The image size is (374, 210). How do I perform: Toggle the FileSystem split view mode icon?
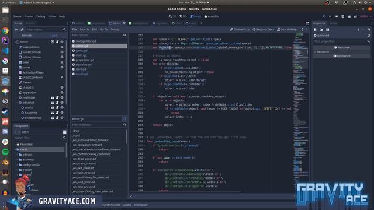coord(65,132)
